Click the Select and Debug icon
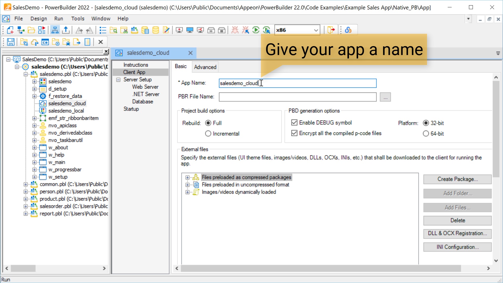 pos(245,30)
